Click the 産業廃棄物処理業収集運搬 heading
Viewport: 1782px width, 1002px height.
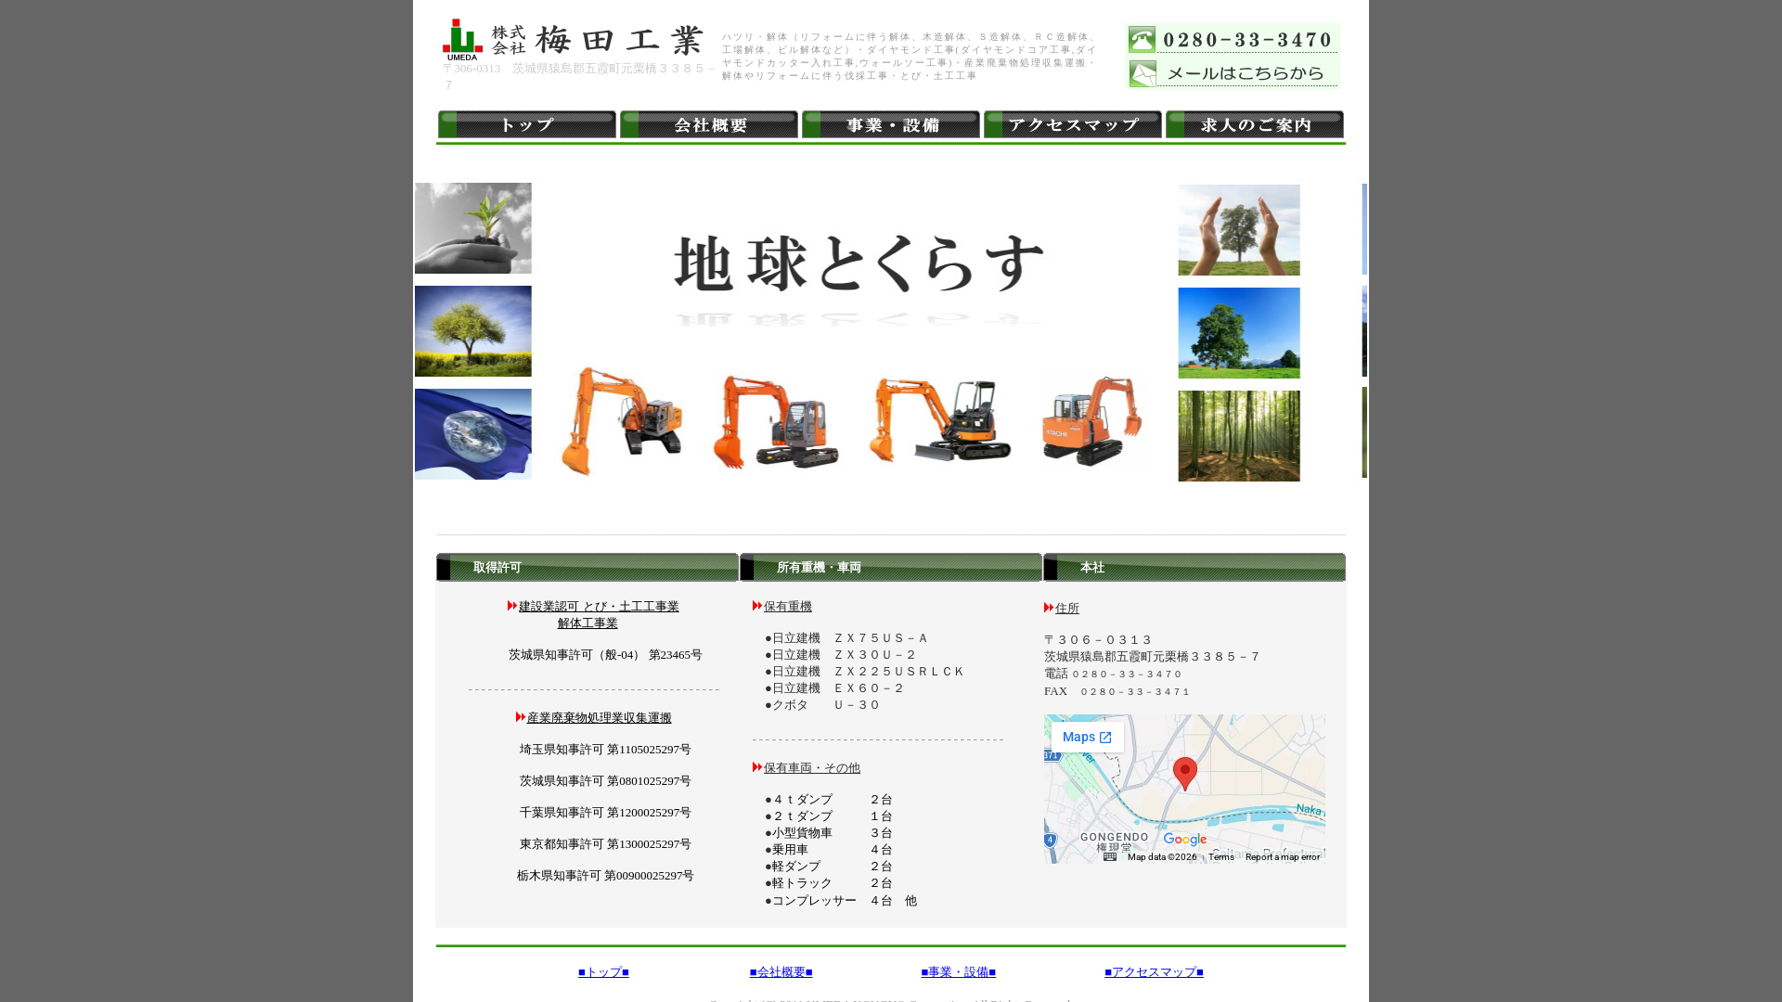(600, 718)
